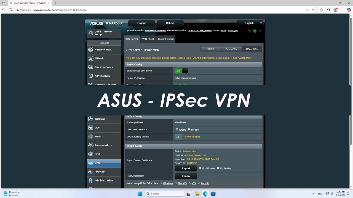Open the Favorites list icon
Screen dimensions: 353x198
point(329,10)
